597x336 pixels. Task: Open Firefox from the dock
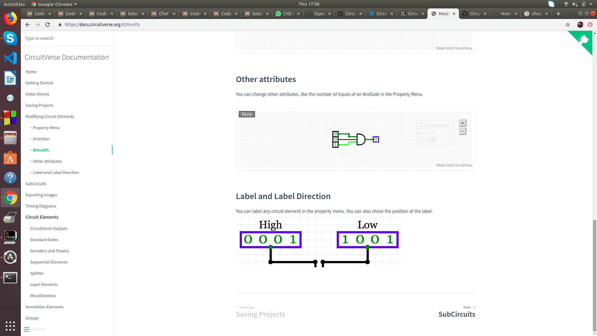[10, 18]
